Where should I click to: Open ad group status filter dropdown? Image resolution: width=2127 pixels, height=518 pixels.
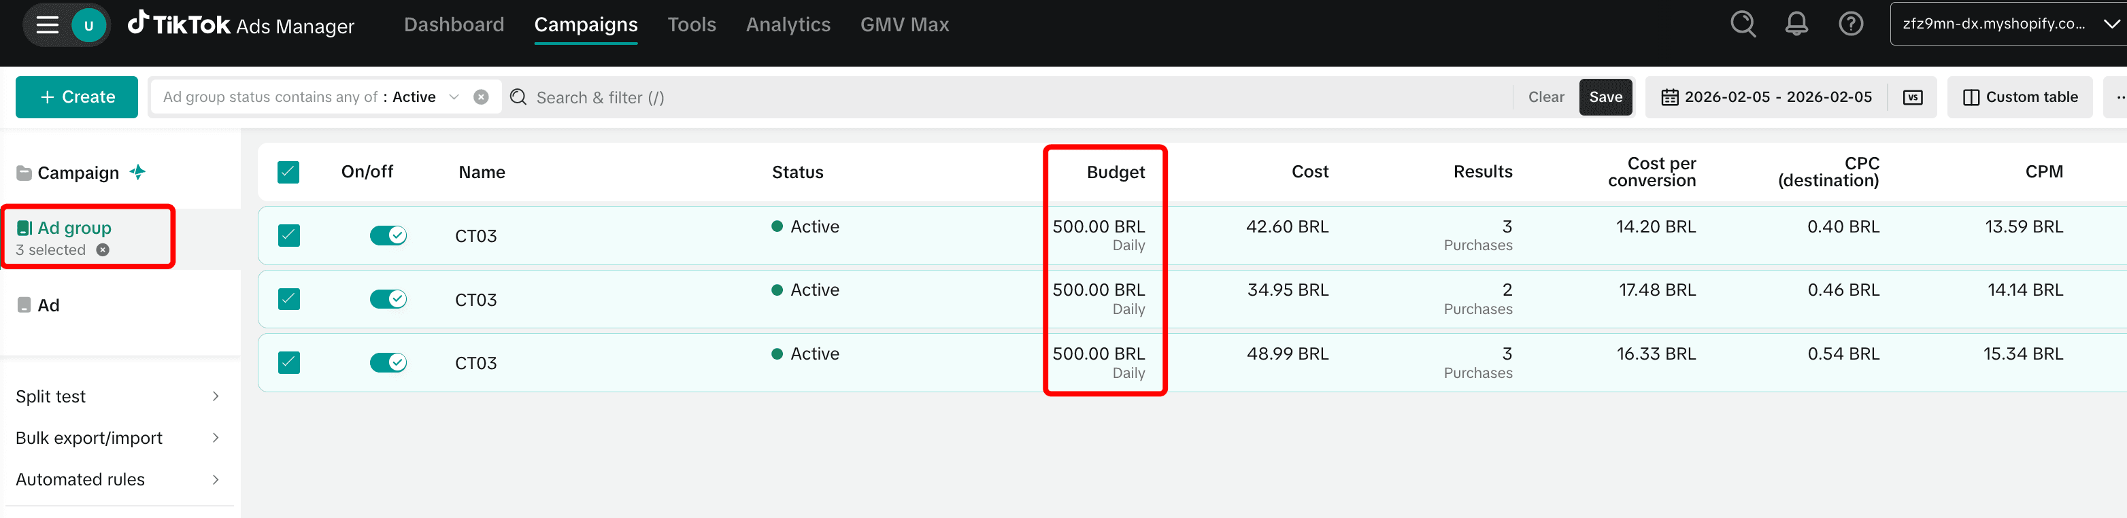[x=453, y=97]
